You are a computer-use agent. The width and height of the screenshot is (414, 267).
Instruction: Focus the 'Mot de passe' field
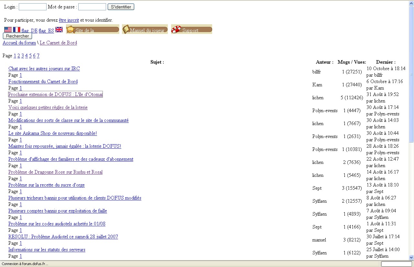click(x=92, y=7)
